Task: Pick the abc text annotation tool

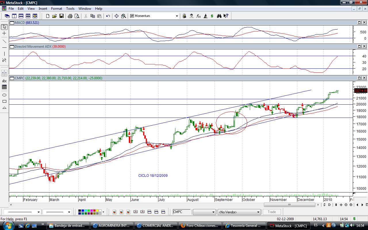Action: [4, 81]
